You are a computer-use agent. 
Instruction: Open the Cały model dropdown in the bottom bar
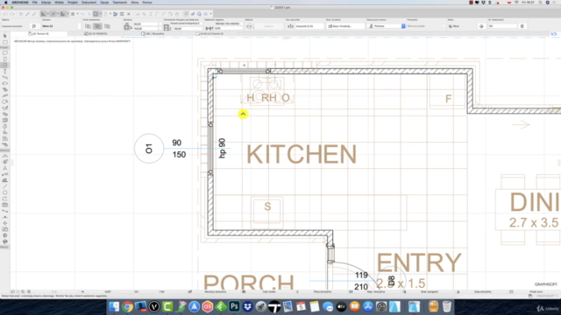(x=269, y=291)
